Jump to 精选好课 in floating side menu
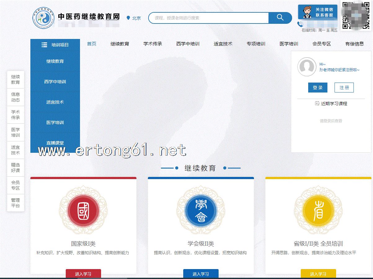This screenshot has height=279, width=373. coord(16,168)
